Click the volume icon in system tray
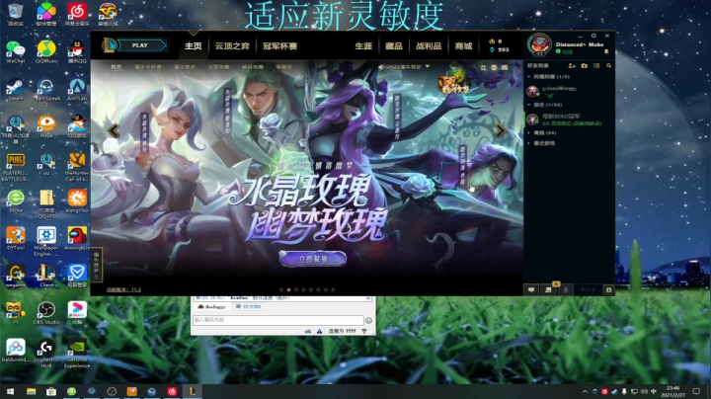The width and height of the screenshot is (711, 399). tap(644, 391)
